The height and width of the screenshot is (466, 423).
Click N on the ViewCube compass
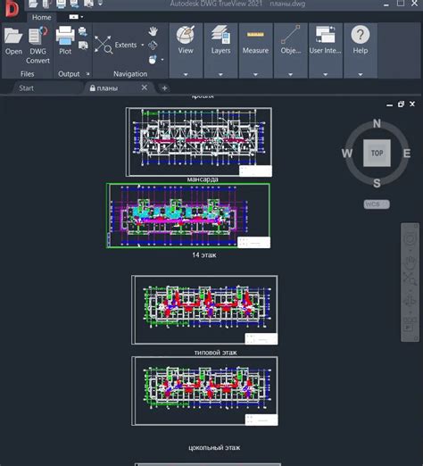coord(377,123)
